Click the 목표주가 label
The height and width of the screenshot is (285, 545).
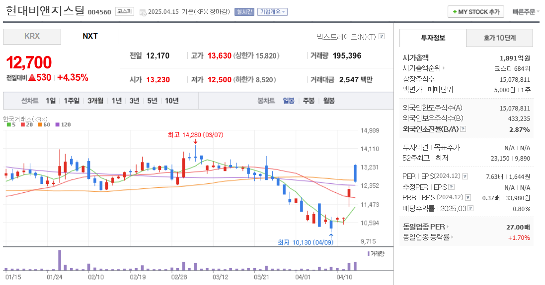pos(447,148)
